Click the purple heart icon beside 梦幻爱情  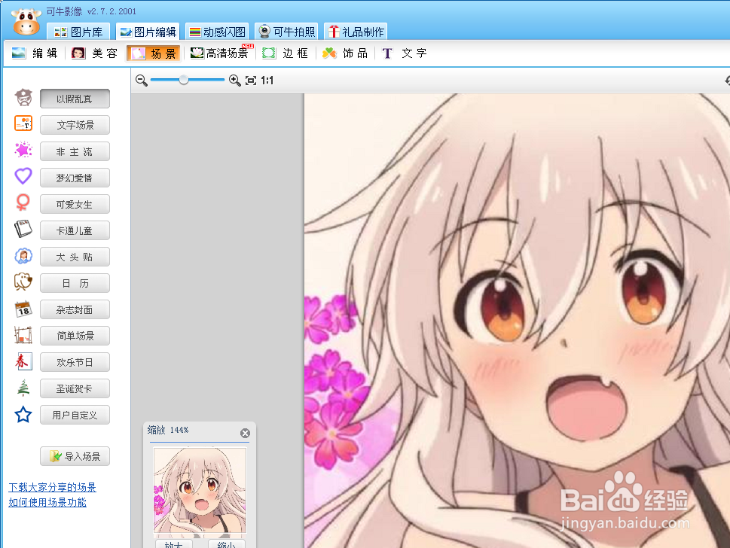(23, 176)
